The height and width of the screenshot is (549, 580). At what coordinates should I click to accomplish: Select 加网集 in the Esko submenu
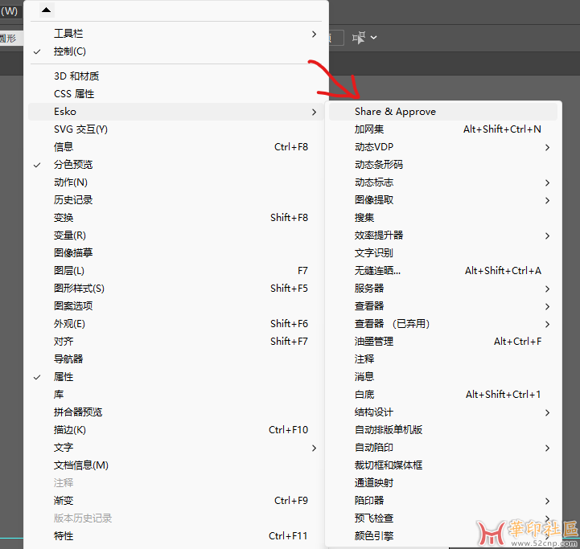click(443, 129)
